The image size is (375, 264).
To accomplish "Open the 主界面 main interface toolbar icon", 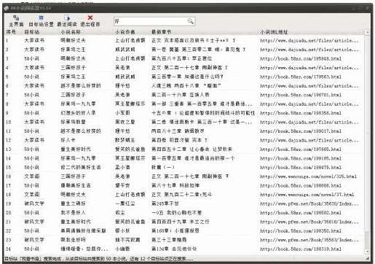I will pos(16,21).
